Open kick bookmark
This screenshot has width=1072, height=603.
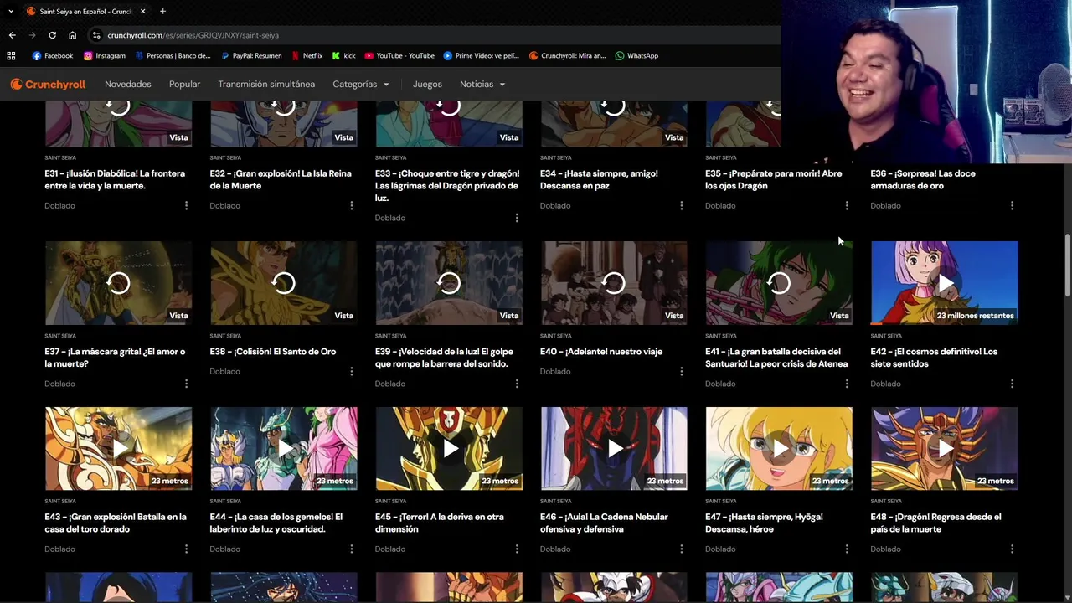[343, 56]
